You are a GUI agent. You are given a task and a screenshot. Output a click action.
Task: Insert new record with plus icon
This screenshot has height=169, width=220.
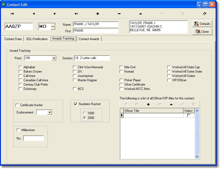coord(98,14)
